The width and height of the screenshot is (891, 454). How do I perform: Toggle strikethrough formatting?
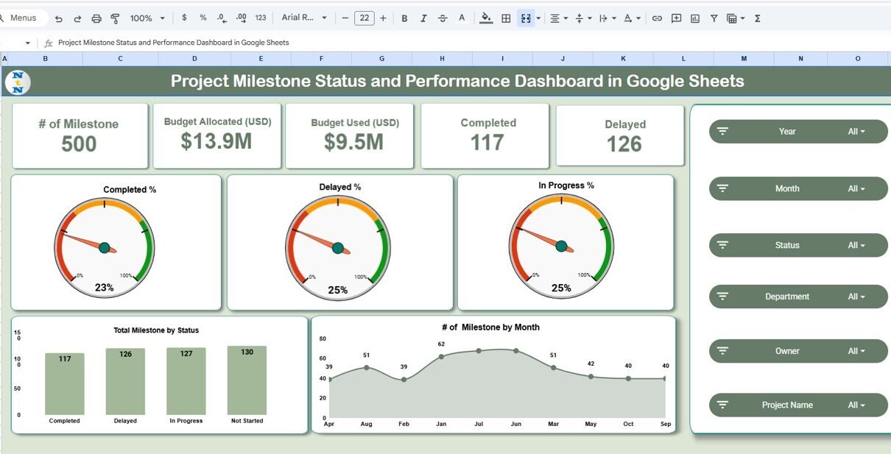tap(443, 18)
